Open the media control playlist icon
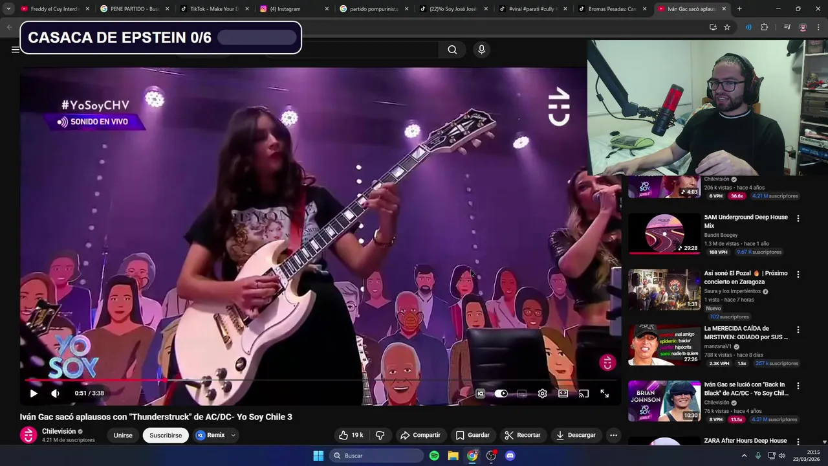The height and width of the screenshot is (466, 828). [787, 27]
